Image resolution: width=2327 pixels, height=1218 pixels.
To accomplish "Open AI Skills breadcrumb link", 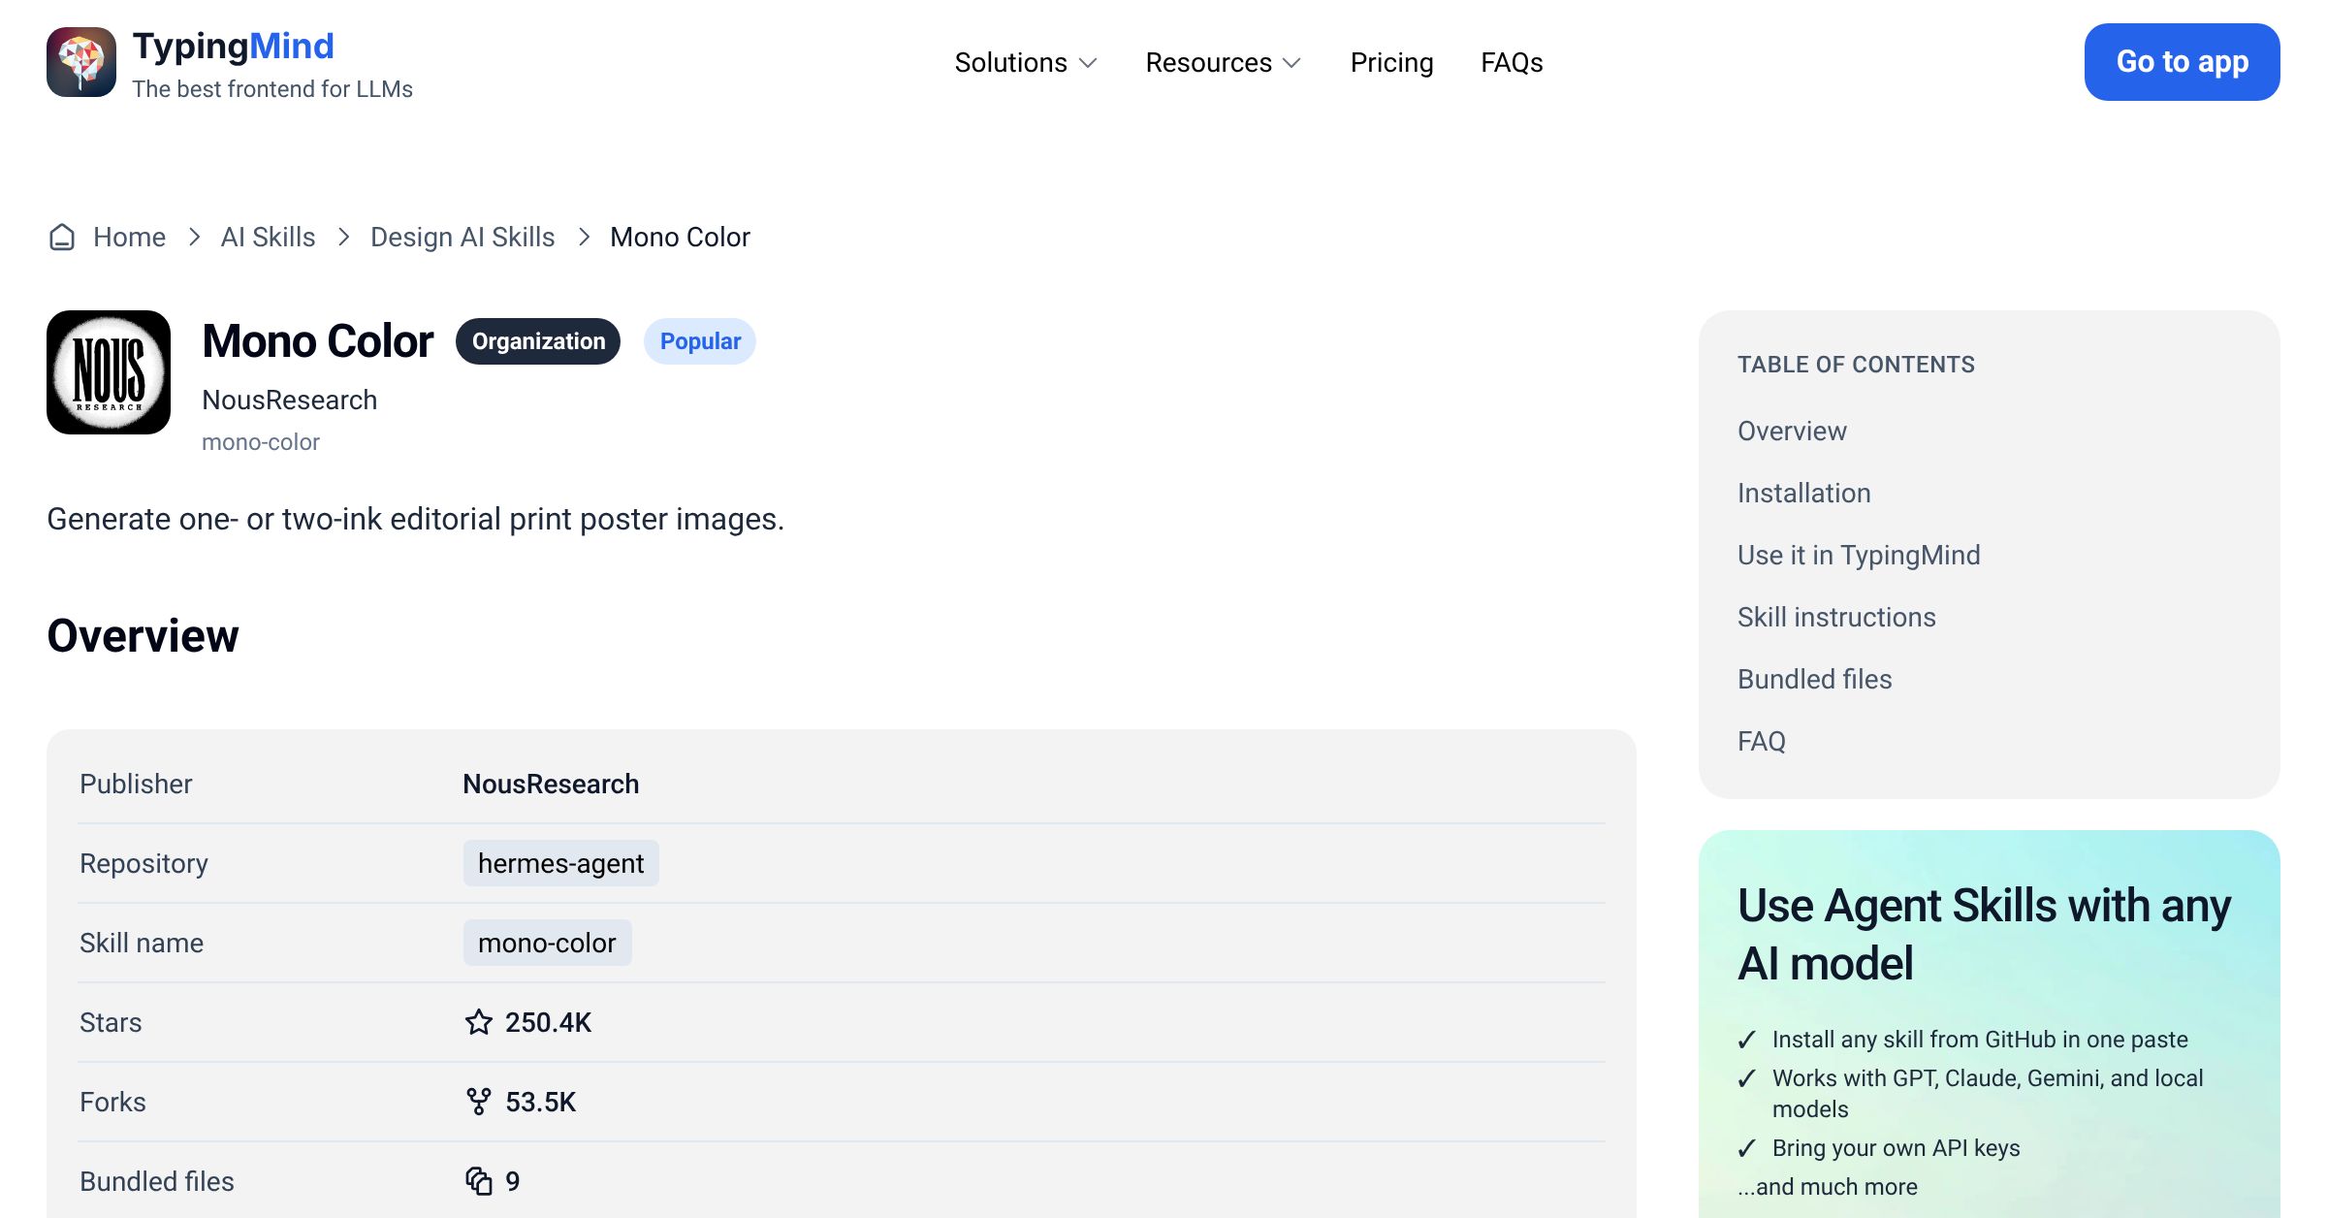I will (268, 238).
